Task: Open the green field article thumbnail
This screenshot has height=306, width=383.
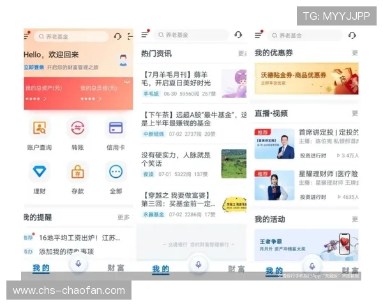Action: (x=234, y=164)
